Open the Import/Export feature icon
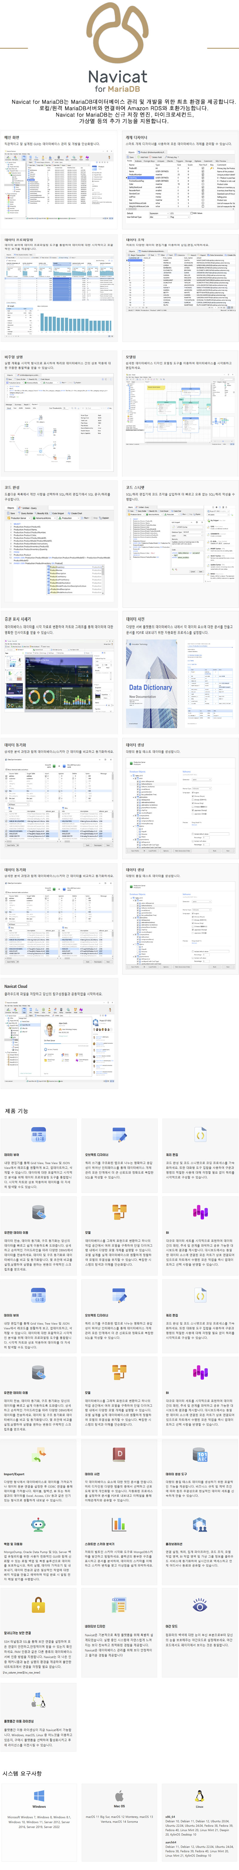The width and height of the screenshot is (239, 1870). 39,1455
